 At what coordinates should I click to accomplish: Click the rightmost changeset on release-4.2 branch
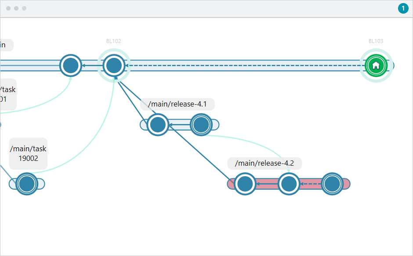coord(333,184)
